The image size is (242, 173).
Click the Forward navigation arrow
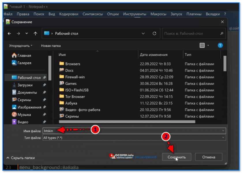(18, 33)
